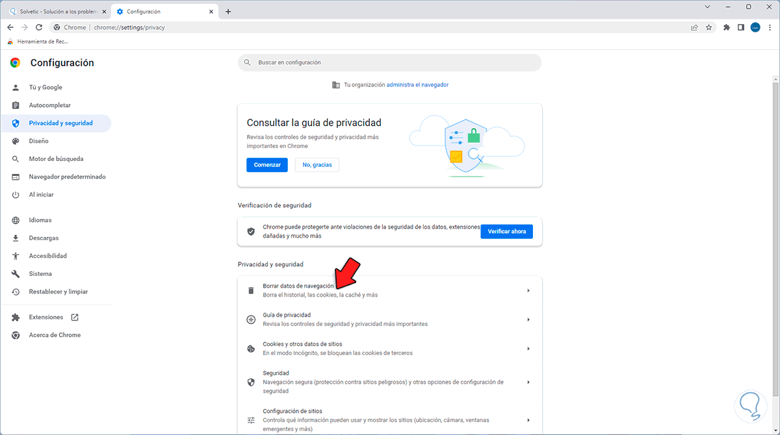
Task: Click the globe icon beside Idiomas
Action: tap(16, 220)
